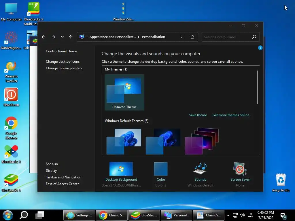Switch to BlueStac... taskbar button
The image size is (295, 221).
click(144, 215)
